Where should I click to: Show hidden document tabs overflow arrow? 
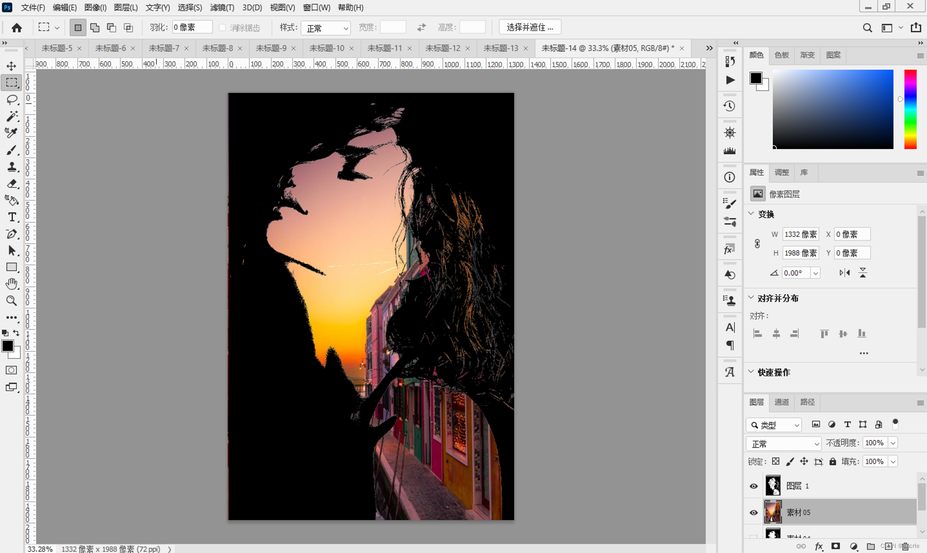709,48
